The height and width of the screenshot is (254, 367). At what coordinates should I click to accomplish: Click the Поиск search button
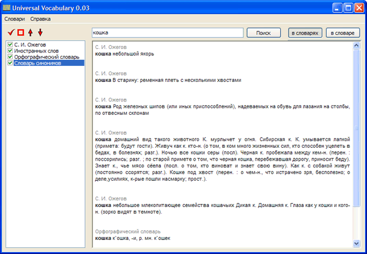[x=264, y=33]
